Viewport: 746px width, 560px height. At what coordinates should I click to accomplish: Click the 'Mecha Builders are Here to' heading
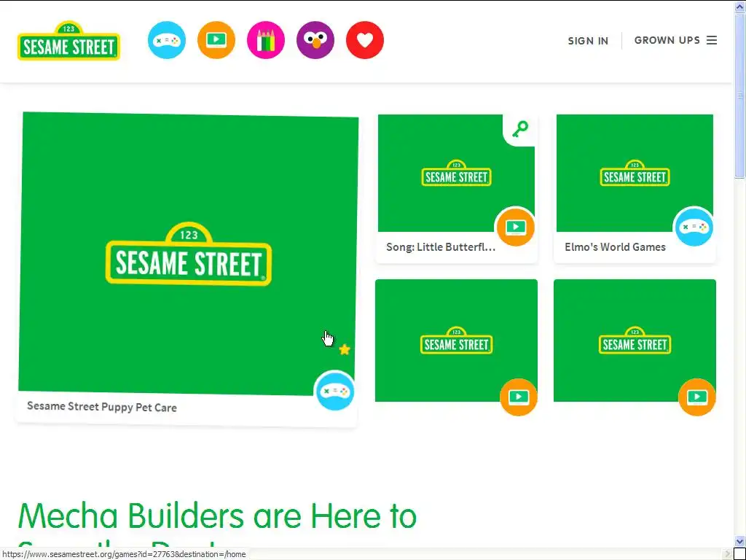pyautogui.click(x=217, y=516)
